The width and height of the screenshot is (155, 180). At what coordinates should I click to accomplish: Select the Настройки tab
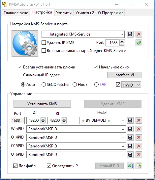[42, 13]
